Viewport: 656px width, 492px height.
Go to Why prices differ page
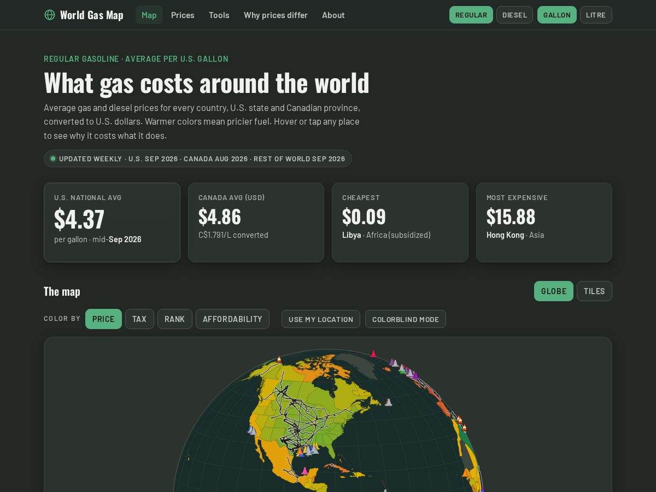pyautogui.click(x=276, y=15)
